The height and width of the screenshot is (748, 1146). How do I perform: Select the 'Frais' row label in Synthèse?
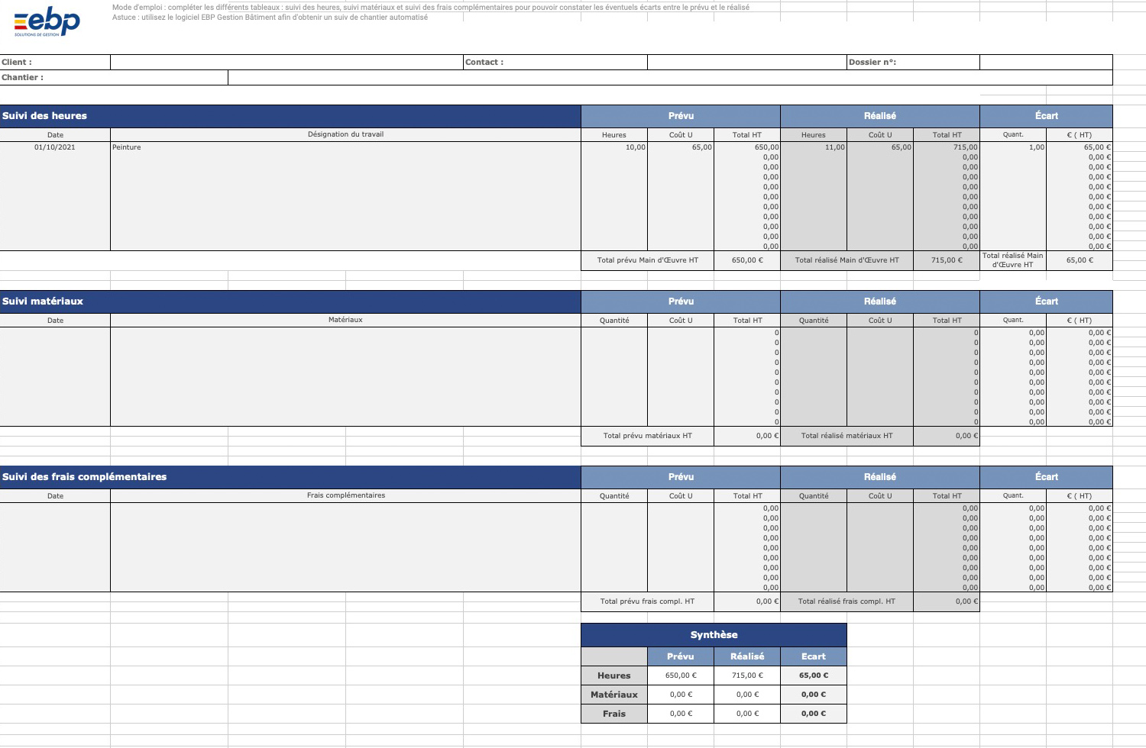click(x=614, y=714)
